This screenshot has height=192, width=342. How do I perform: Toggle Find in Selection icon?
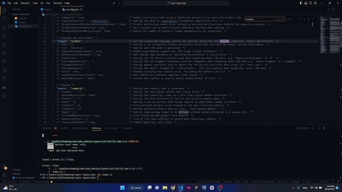pyautogui.click(x=308, y=19)
